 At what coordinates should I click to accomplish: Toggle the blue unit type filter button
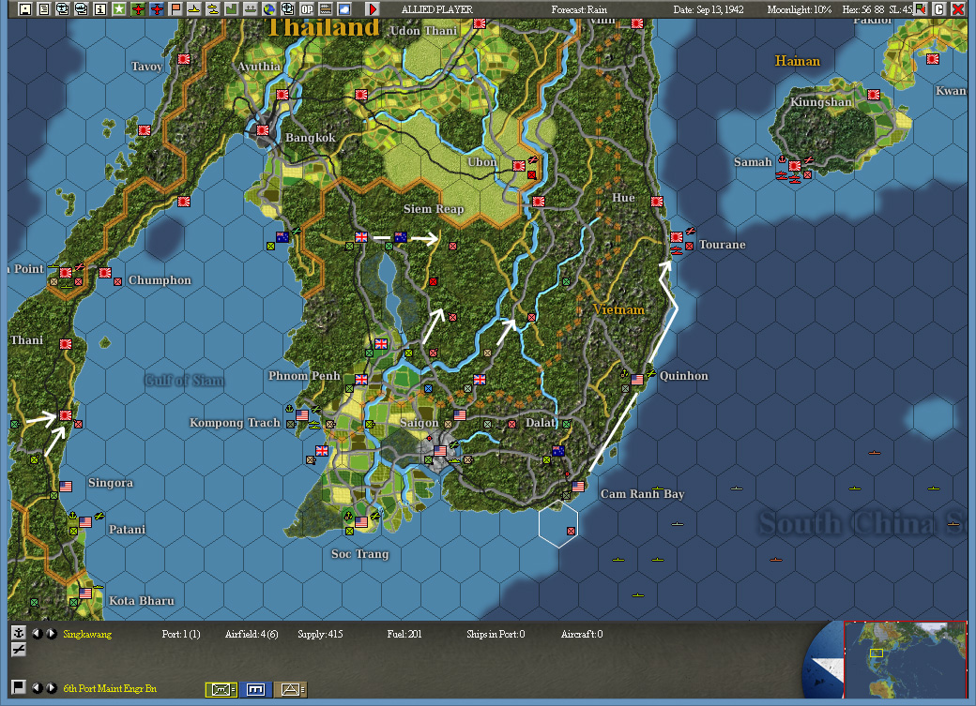256,689
